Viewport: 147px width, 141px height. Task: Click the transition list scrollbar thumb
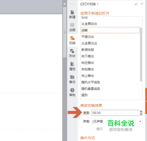141,54
